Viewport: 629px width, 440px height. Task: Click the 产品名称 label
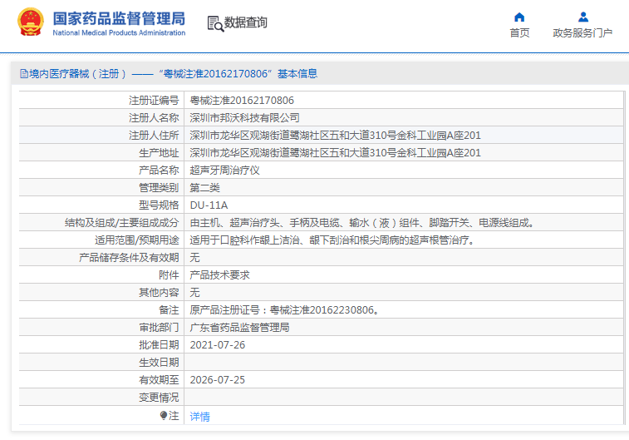click(x=159, y=171)
